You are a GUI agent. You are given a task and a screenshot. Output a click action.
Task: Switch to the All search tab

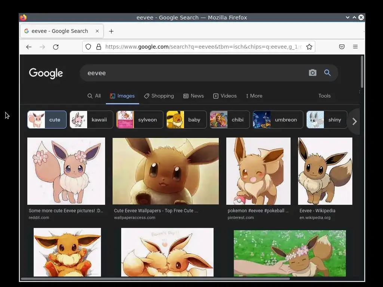click(94, 96)
